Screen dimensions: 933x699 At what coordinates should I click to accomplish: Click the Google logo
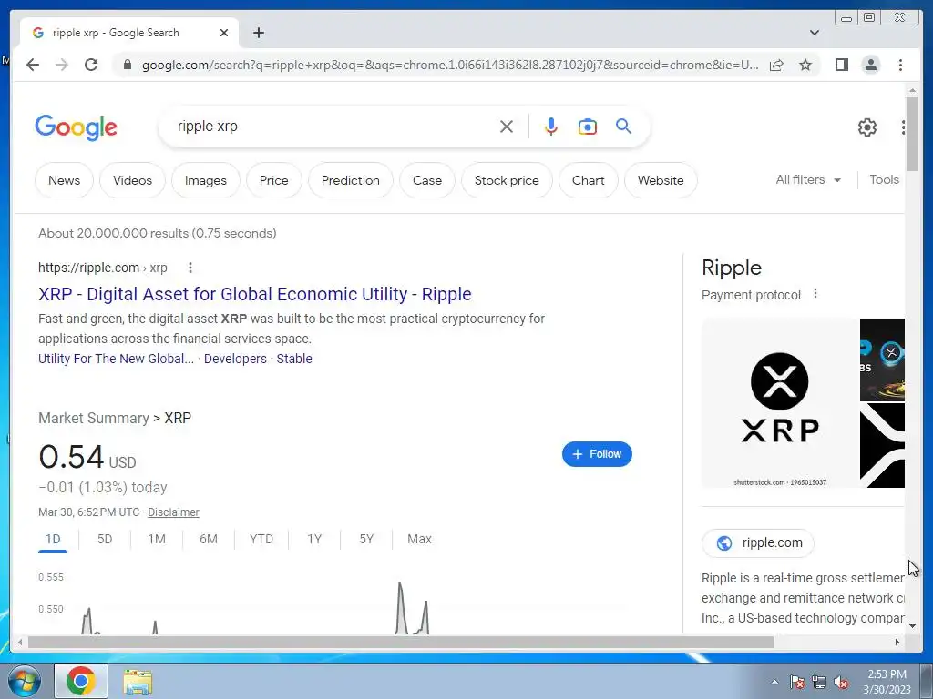tap(77, 127)
